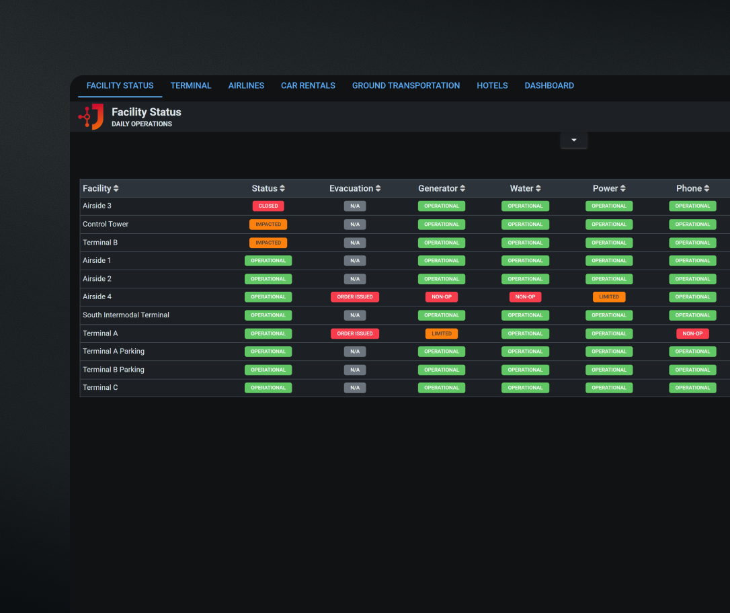This screenshot has width=730, height=613.
Task: Open the Hotels tab
Action: pyautogui.click(x=492, y=86)
